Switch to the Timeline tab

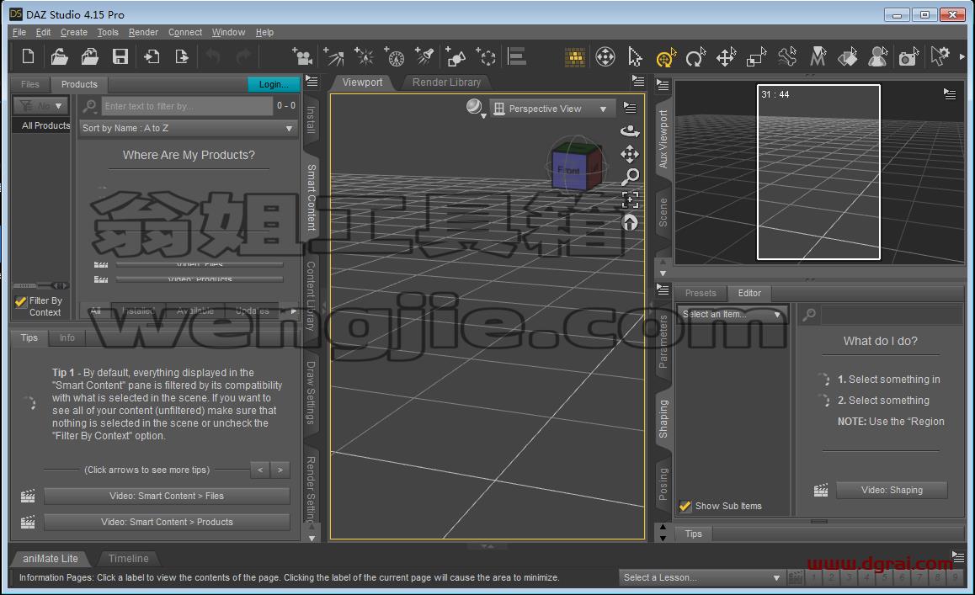(128, 558)
